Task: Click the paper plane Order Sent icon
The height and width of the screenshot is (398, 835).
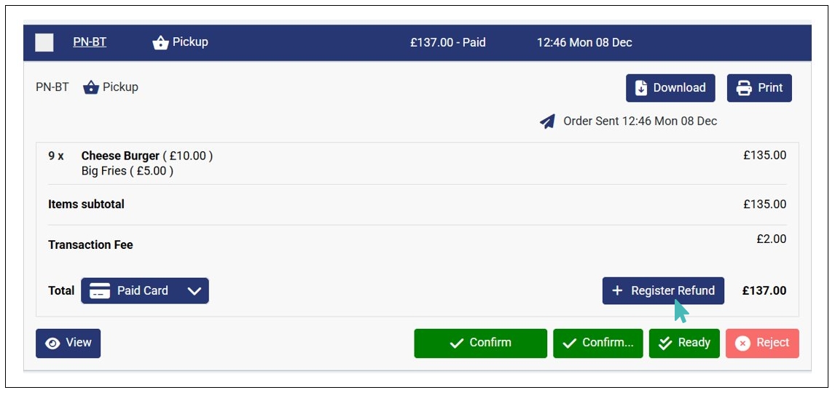Action: pyautogui.click(x=548, y=122)
